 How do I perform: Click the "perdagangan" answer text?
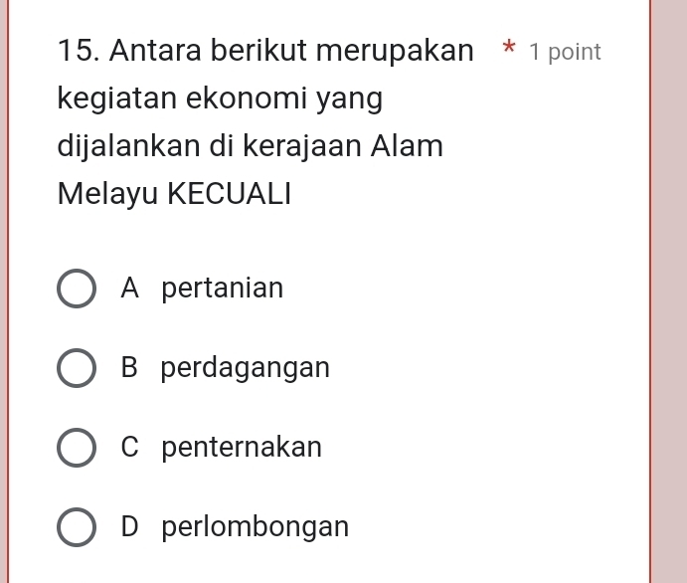tap(245, 369)
